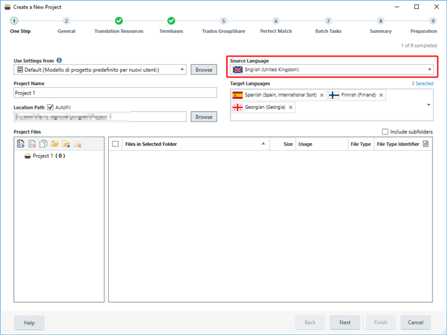Image resolution: width=447 pixels, height=335 pixels.
Task: Click the File Type column header
Action: [360, 144]
